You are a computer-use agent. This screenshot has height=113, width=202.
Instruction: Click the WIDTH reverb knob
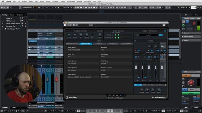pyautogui.click(x=159, y=90)
